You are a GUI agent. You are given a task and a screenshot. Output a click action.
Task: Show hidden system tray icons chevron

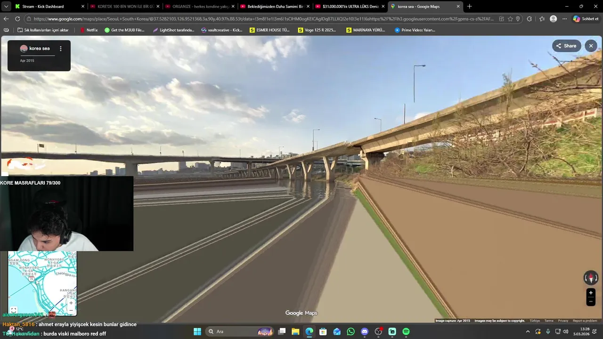(528, 331)
